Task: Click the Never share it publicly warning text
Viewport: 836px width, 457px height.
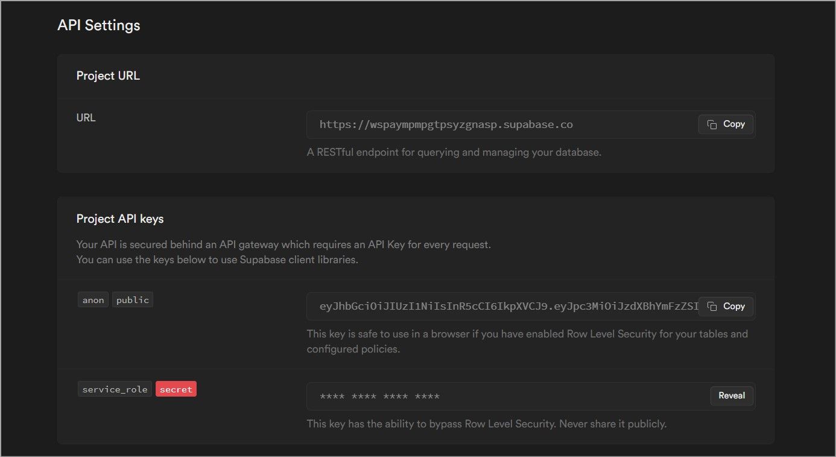Action: 486,424
